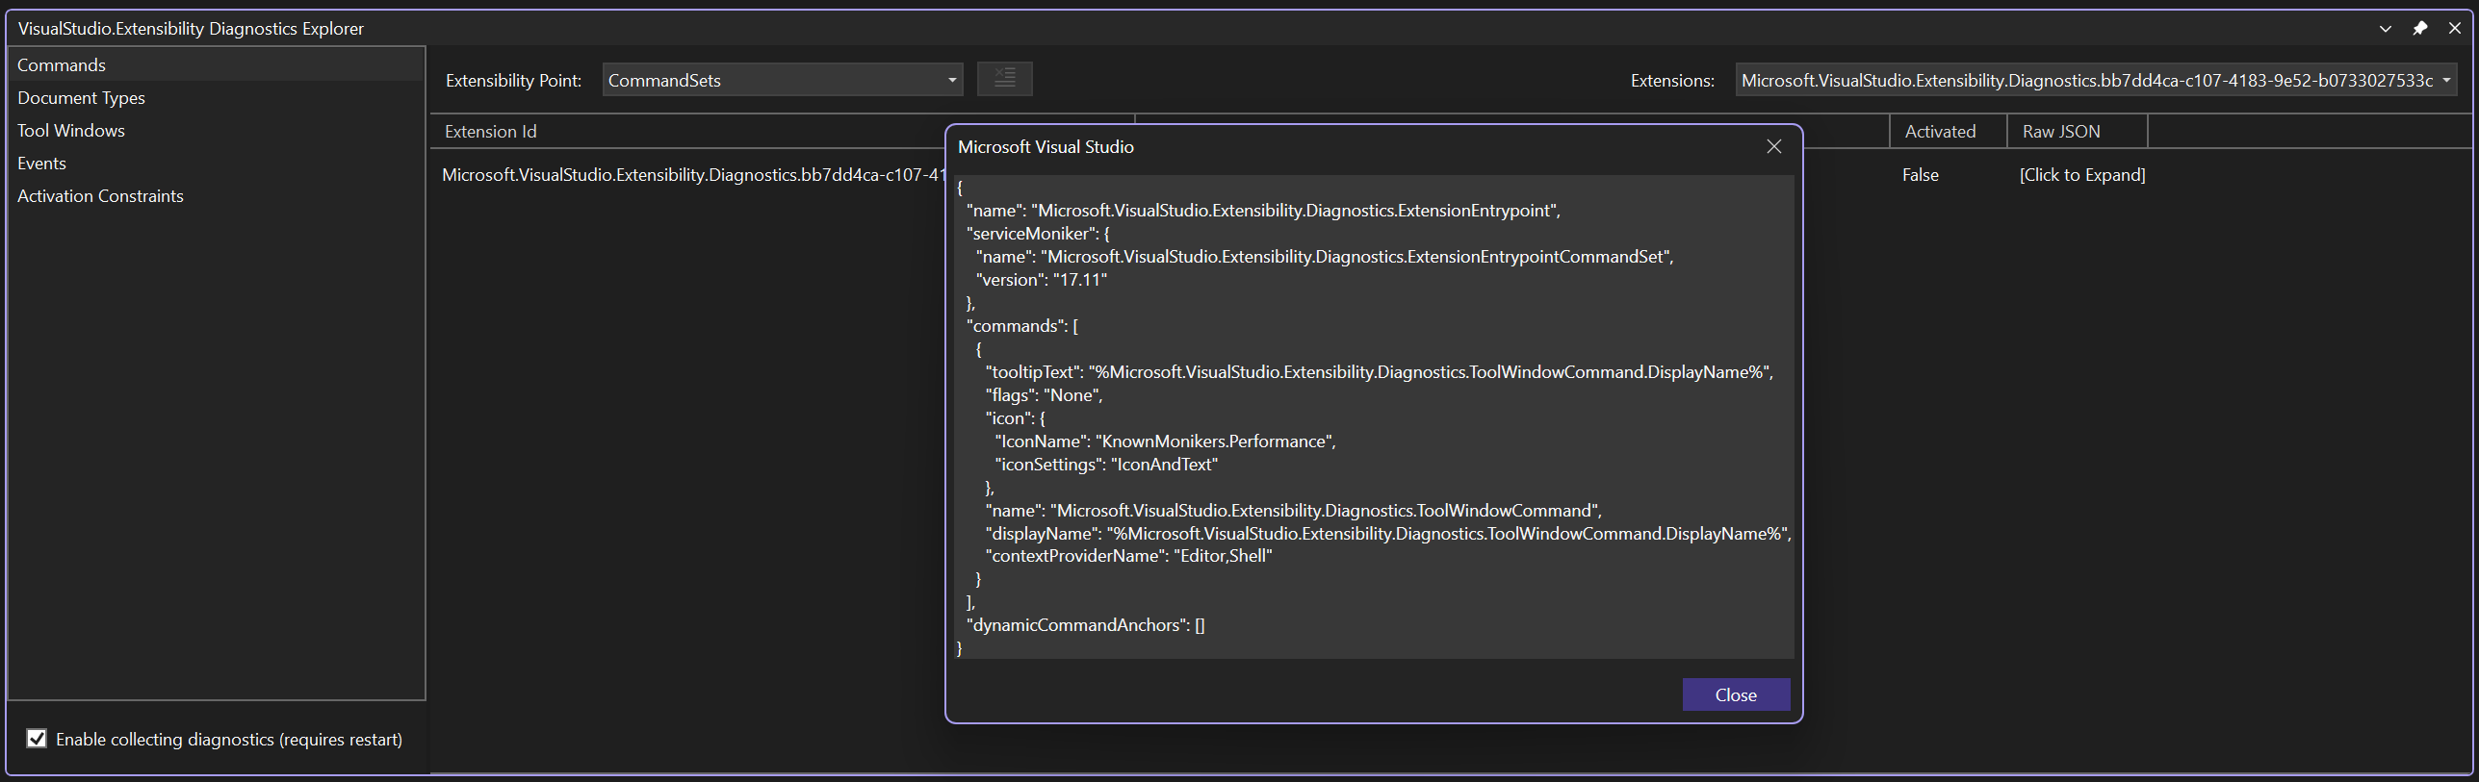Screen dimensions: 2479x782
Task: Open the Document Types category
Action: pyautogui.click(x=216, y=97)
